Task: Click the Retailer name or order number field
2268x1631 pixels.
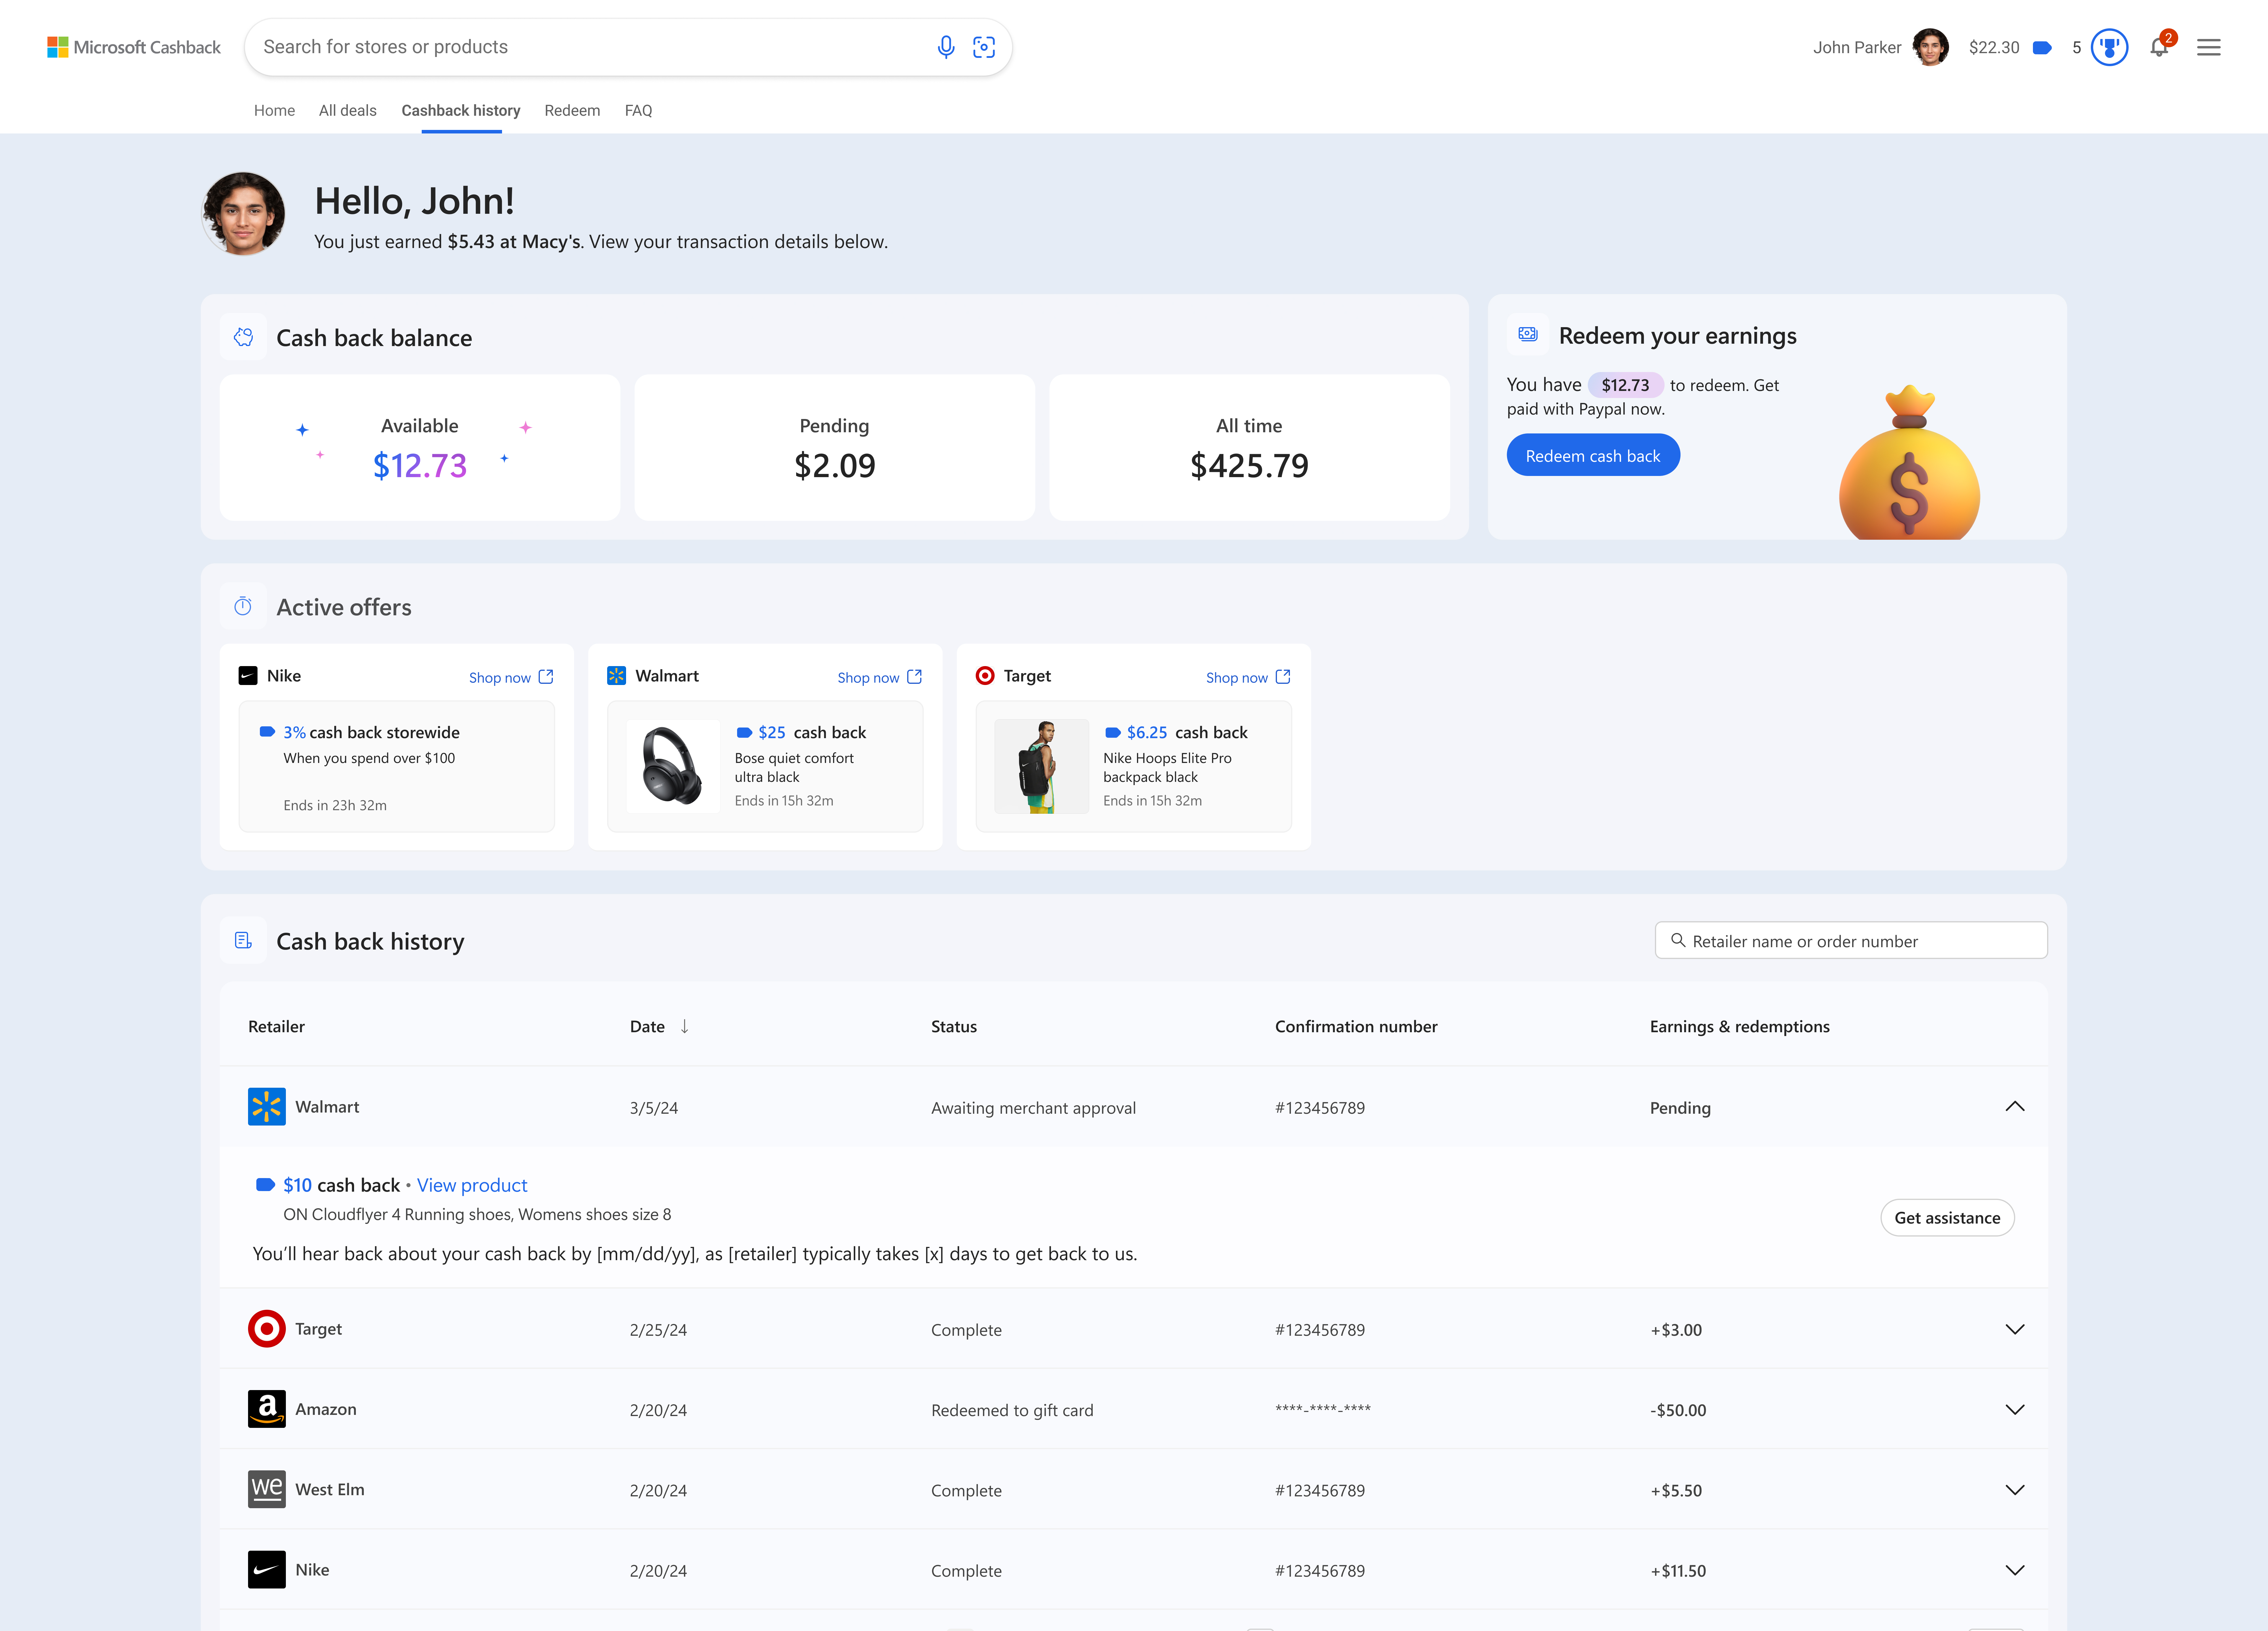Action: [x=1851, y=940]
